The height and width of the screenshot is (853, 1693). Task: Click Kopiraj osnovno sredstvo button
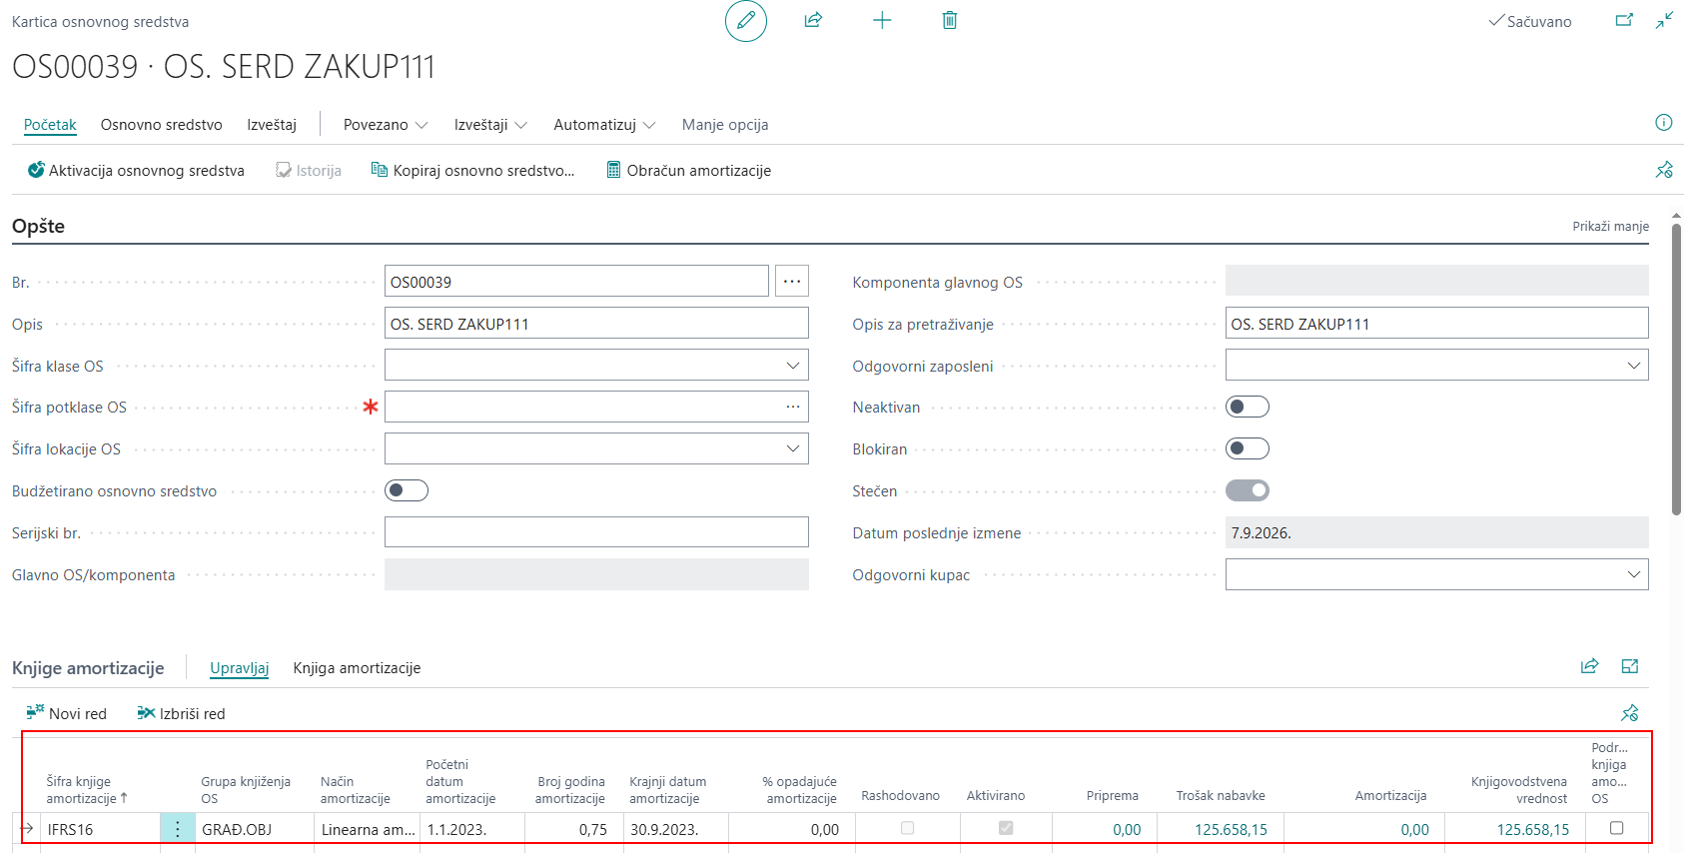[472, 171]
